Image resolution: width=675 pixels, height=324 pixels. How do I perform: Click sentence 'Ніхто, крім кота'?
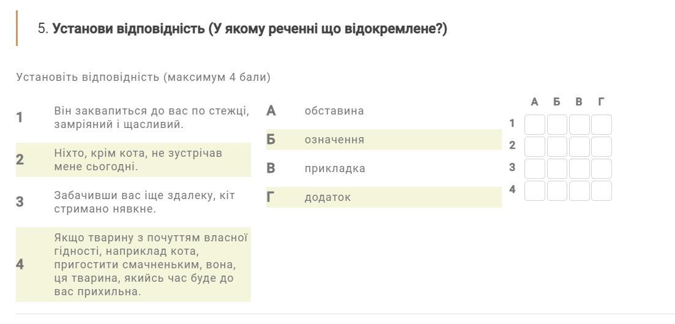tap(133, 160)
